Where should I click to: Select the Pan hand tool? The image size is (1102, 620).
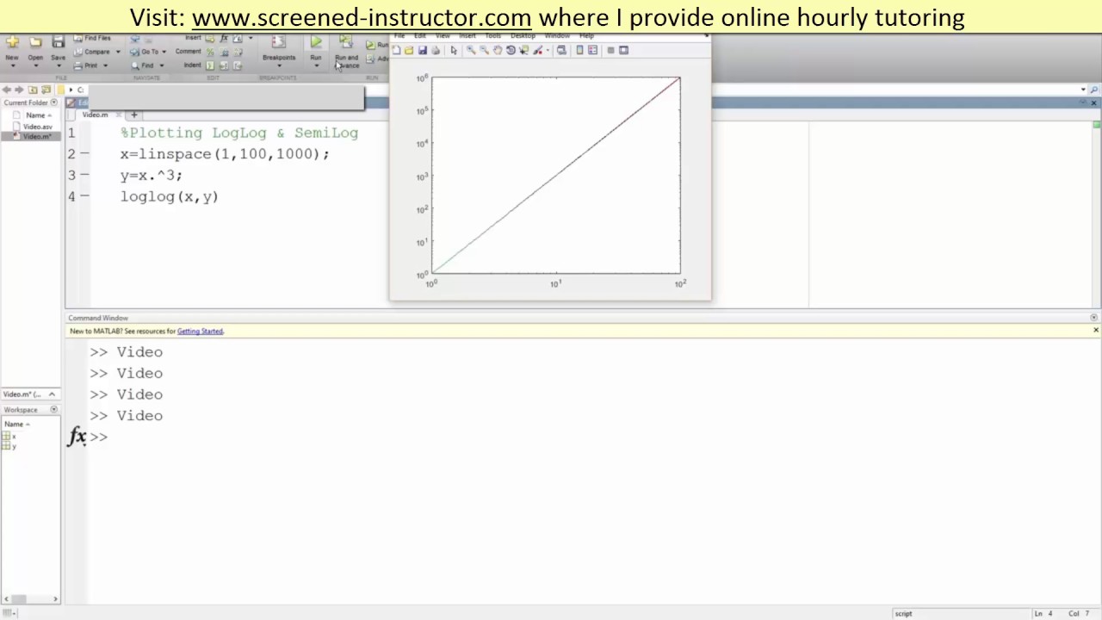(x=498, y=50)
